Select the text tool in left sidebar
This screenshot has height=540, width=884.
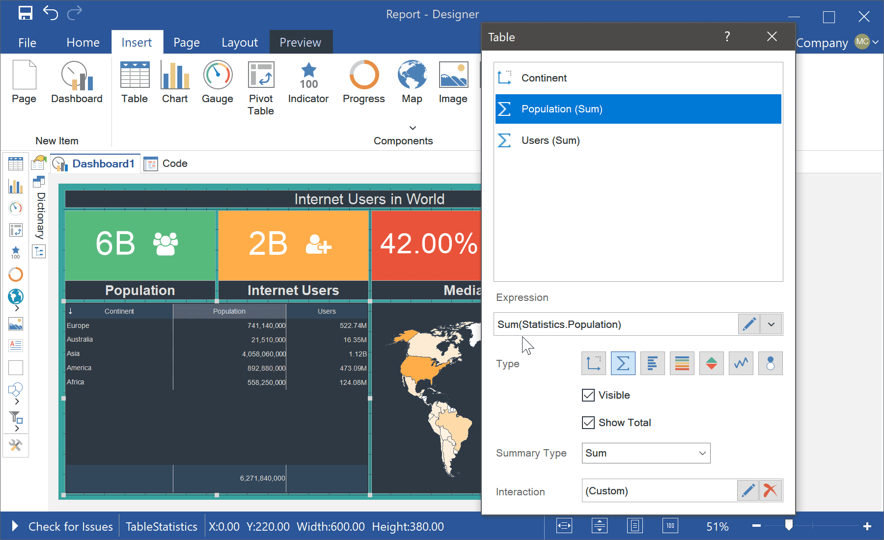pos(16,346)
